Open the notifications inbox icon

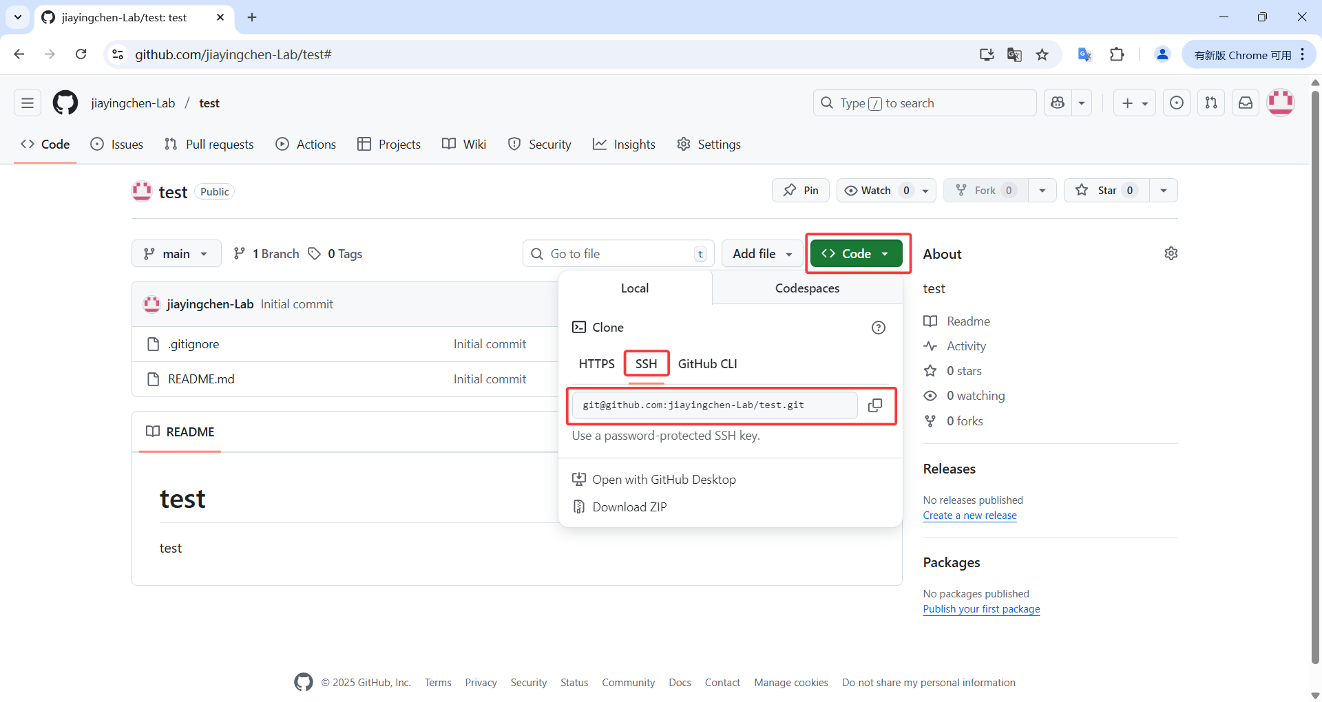click(1246, 103)
